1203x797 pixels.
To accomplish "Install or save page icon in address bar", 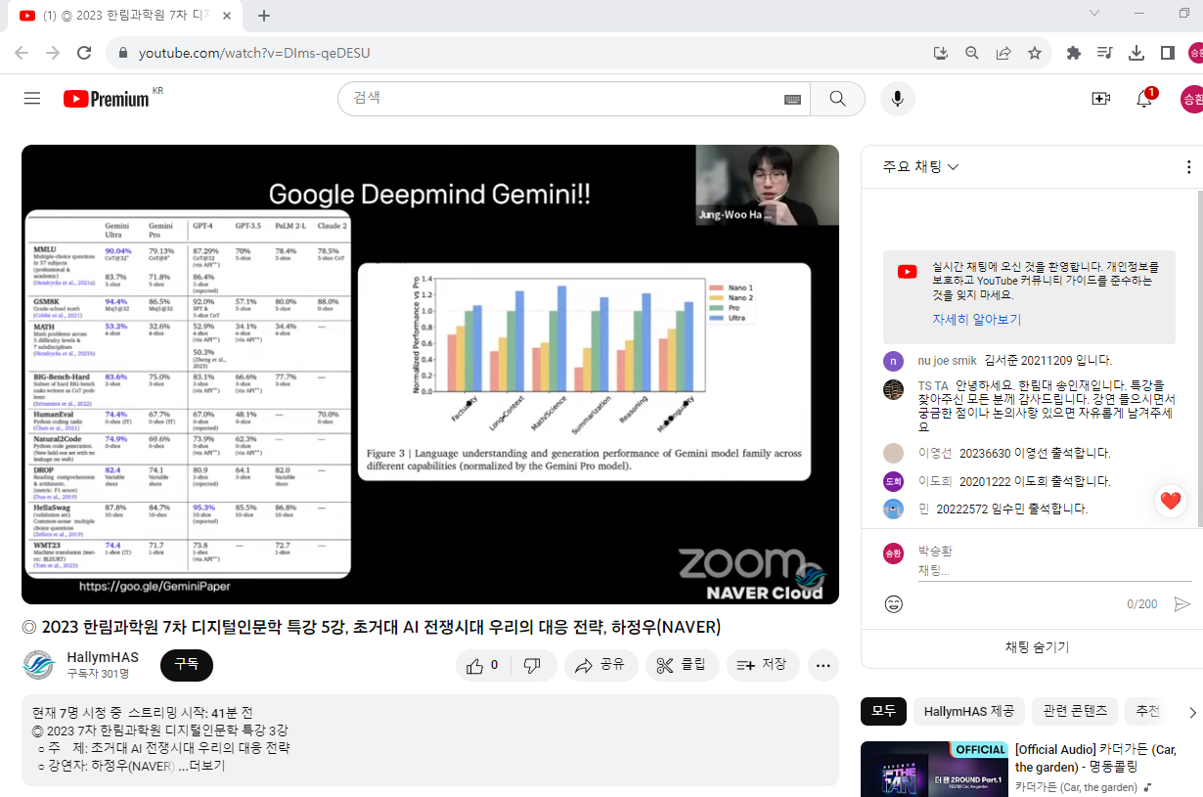I will (941, 53).
